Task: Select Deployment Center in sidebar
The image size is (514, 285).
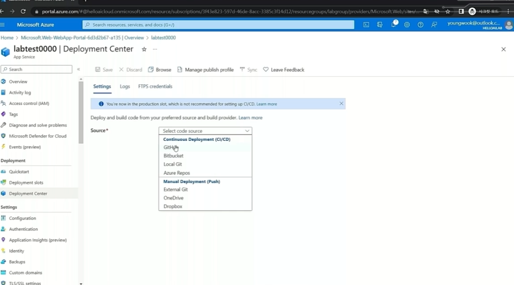Action: (x=39, y=194)
